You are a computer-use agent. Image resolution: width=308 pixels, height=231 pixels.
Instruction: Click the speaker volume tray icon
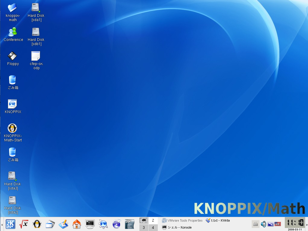point(263,224)
